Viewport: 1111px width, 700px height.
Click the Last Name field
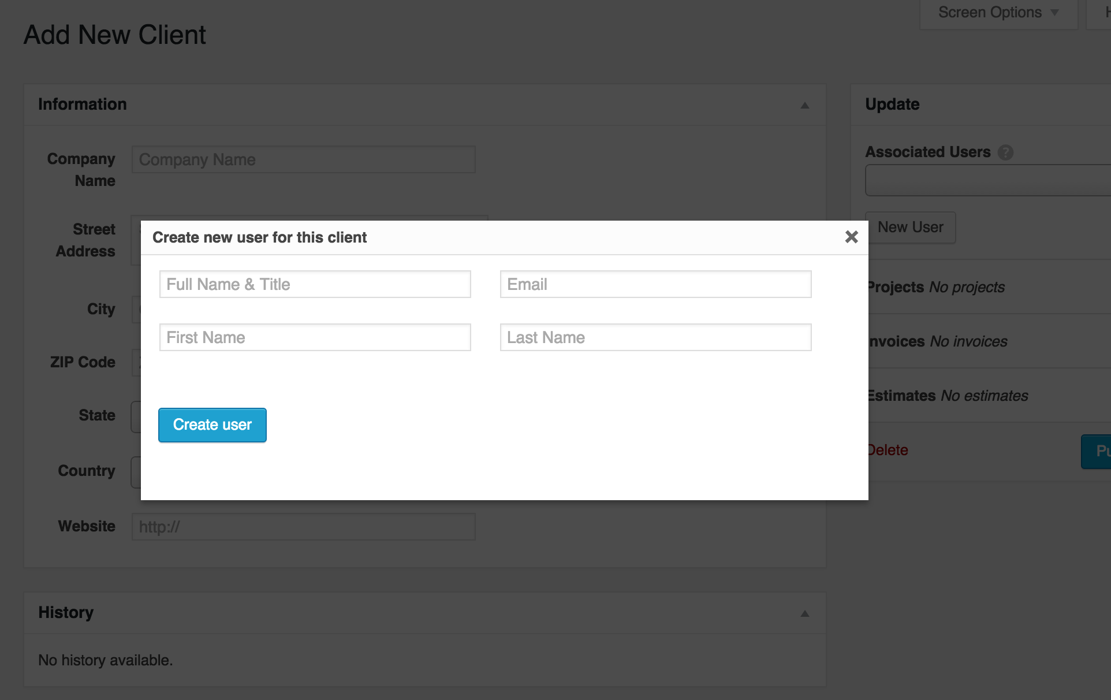coord(655,337)
